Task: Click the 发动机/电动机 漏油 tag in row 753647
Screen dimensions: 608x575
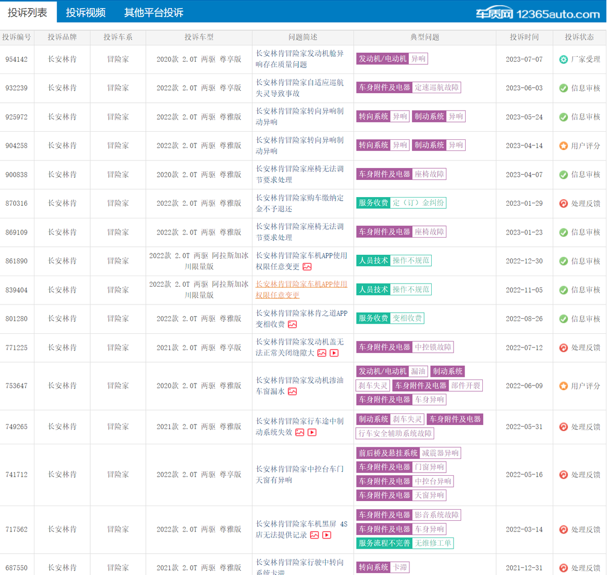Action: [392, 371]
